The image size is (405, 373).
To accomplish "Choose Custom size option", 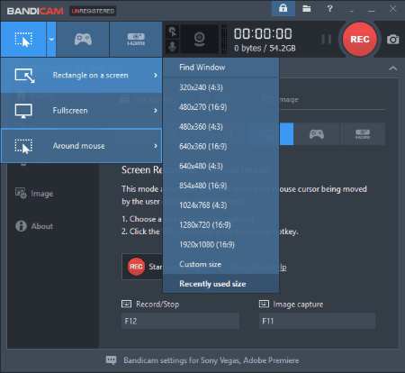I will (x=220, y=264).
